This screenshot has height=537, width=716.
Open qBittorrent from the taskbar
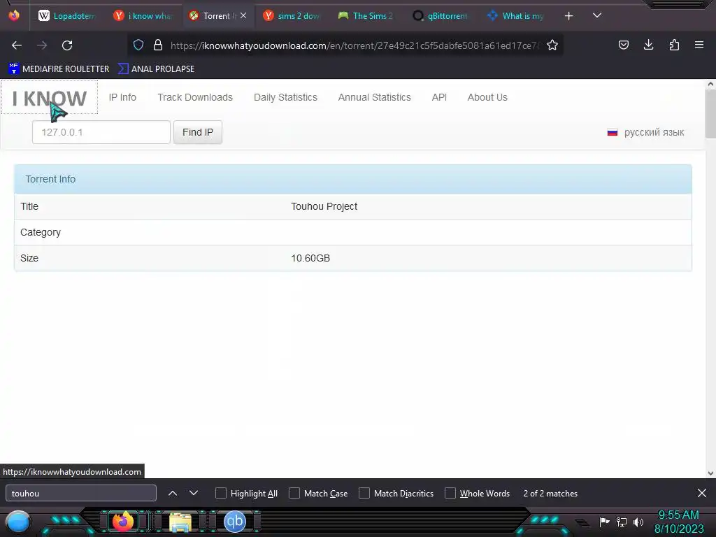pyautogui.click(x=235, y=522)
